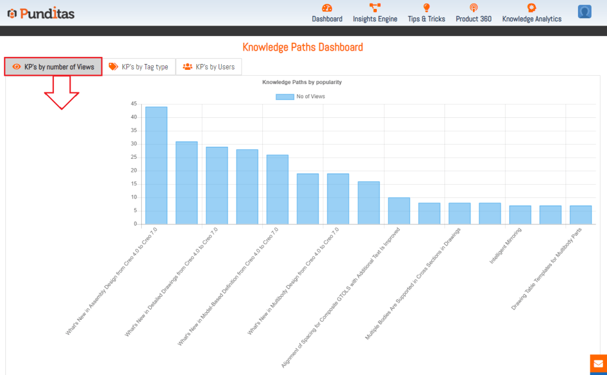Open the KP's by Users tab

click(208, 67)
